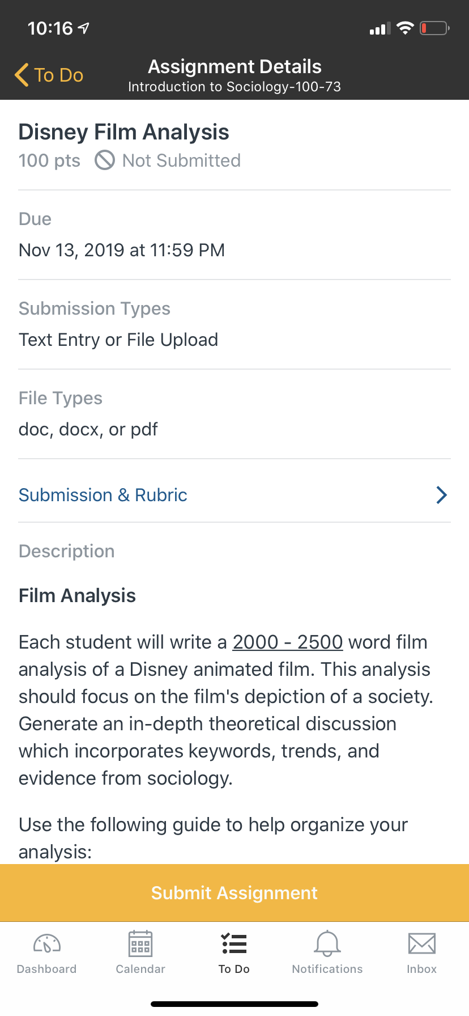The height and width of the screenshot is (1016, 469).
Task: Tap the Wi-Fi status icon
Action: point(405,28)
